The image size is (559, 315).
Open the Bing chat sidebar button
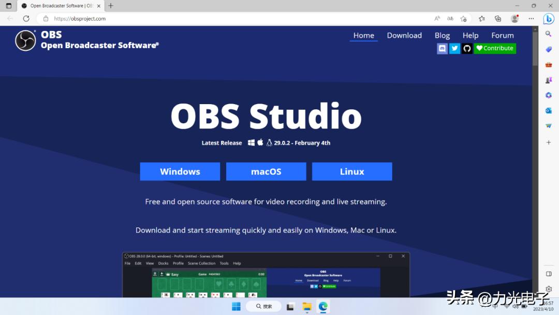[x=548, y=19]
